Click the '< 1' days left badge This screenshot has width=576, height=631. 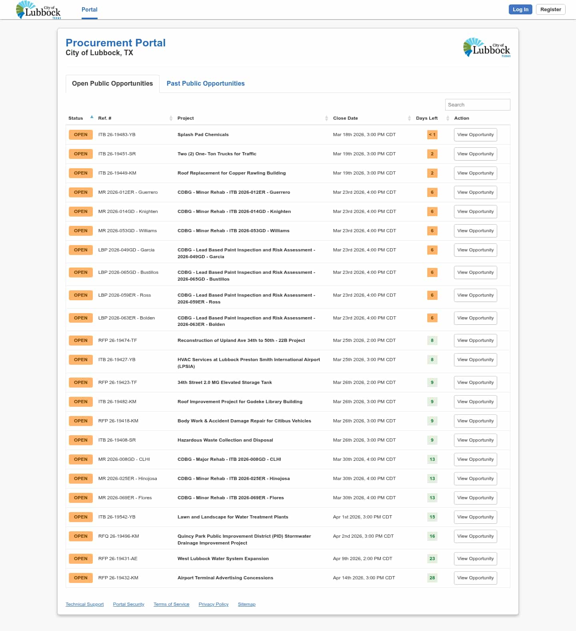coord(432,135)
